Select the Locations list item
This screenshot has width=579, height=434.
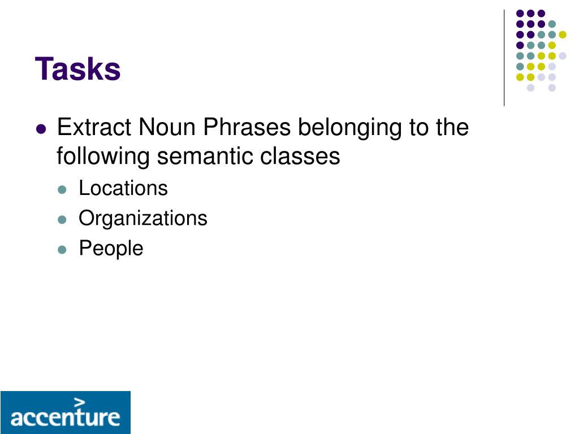click(x=123, y=188)
